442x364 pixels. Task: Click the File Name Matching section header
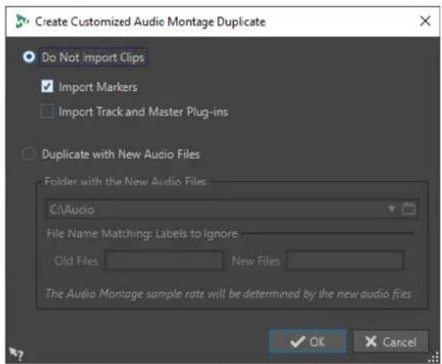coord(142,234)
